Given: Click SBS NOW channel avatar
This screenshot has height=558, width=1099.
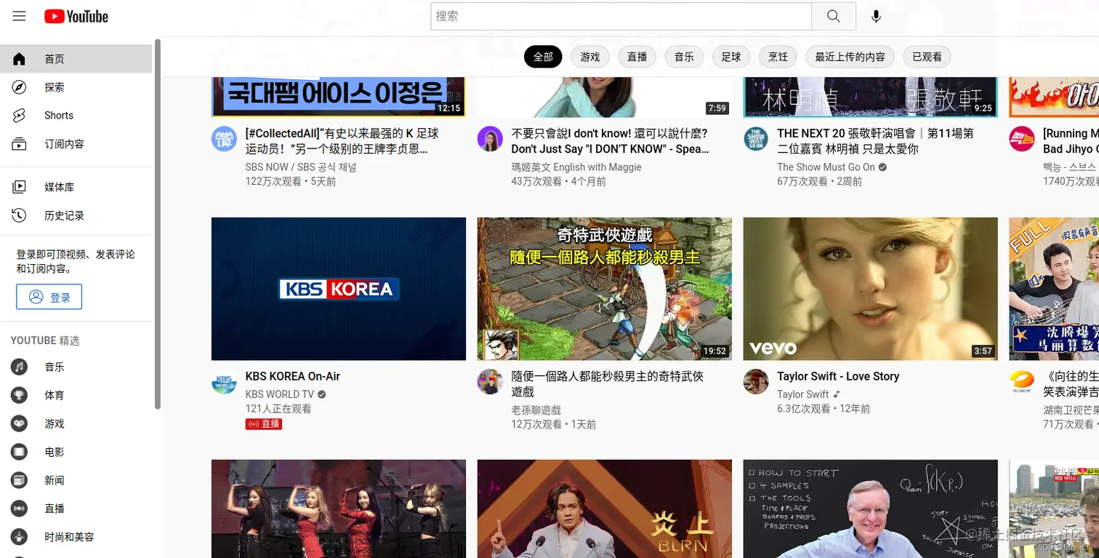Looking at the screenshot, I should (x=224, y=138).
